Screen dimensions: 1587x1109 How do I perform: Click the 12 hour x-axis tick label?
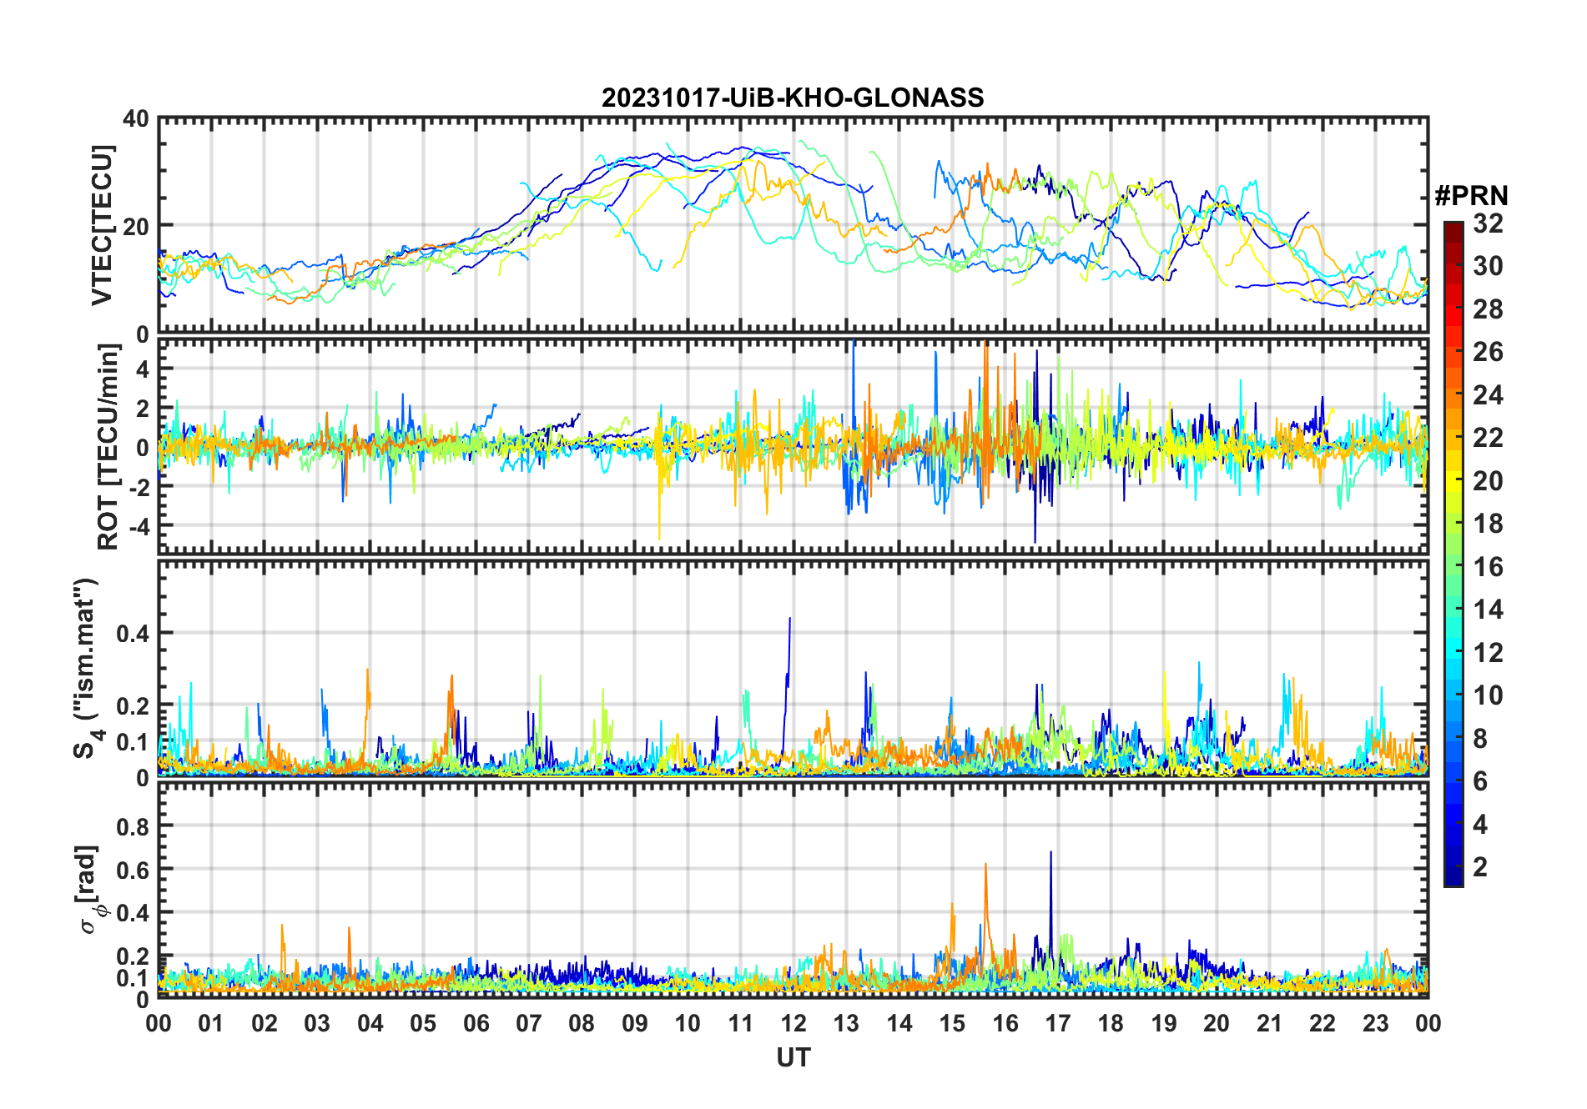click(793, 1023)
